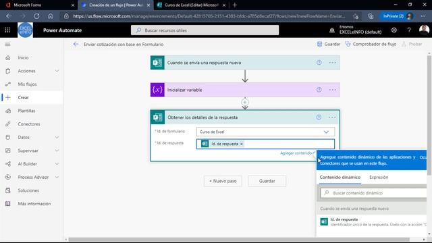Expand the Process Advisor chevron
Image resolution: width=432 pixels, height=243 pixels.
tap(57, 177)
